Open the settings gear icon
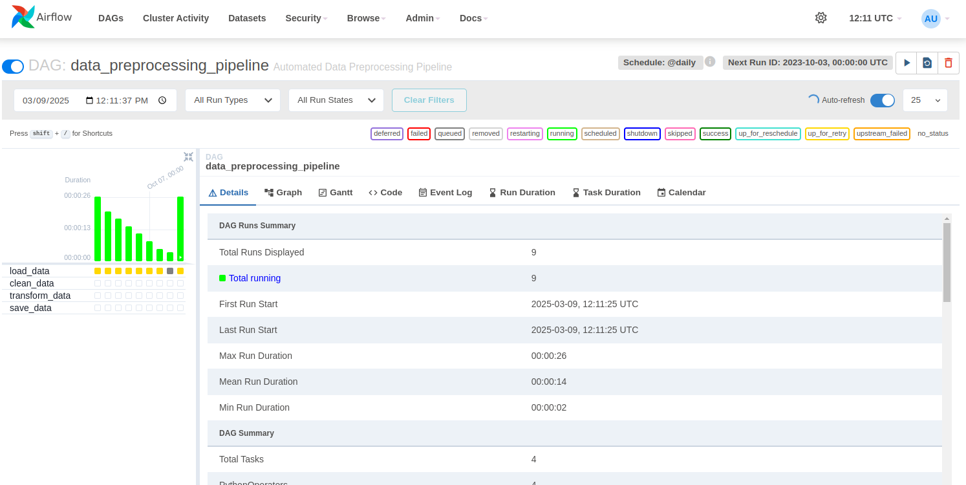The width and height of the screenshot is (966, 485). click(x=821, y=18)
